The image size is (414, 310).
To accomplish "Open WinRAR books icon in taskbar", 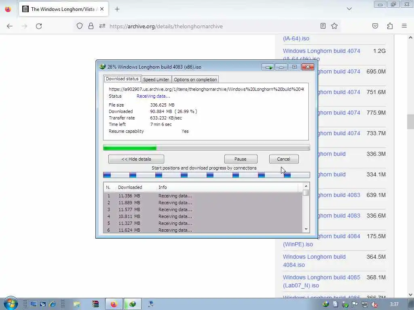I will coord(95,304).
